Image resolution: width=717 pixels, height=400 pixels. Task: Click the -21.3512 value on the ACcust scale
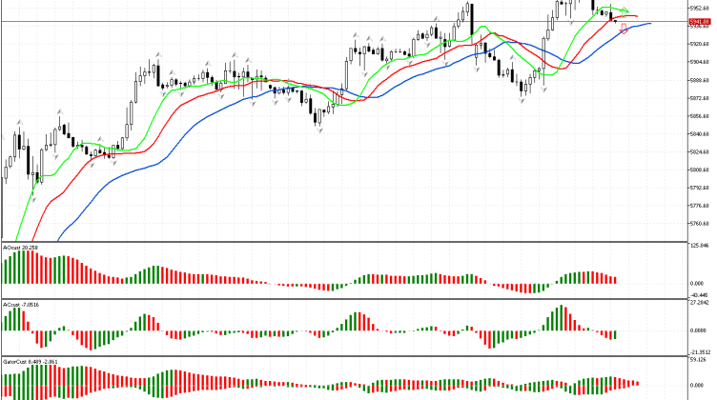tap(701, 350)
